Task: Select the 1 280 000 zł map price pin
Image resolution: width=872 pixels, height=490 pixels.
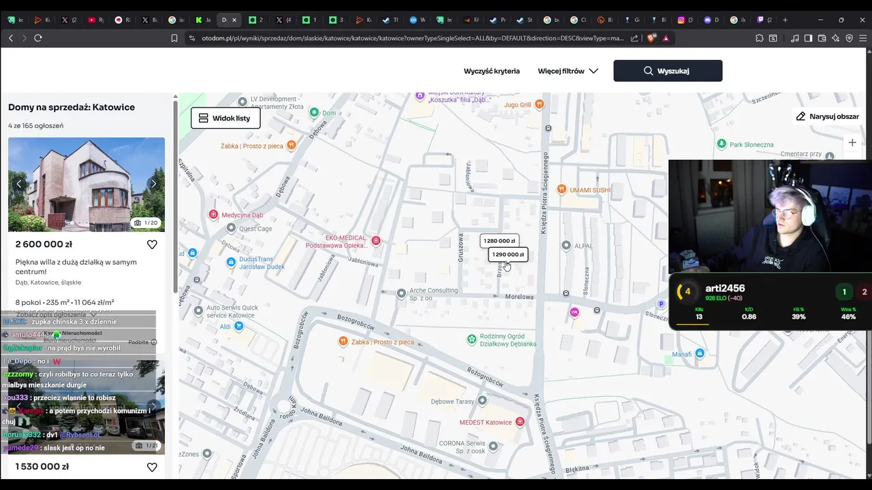Action: click(499, 241)
